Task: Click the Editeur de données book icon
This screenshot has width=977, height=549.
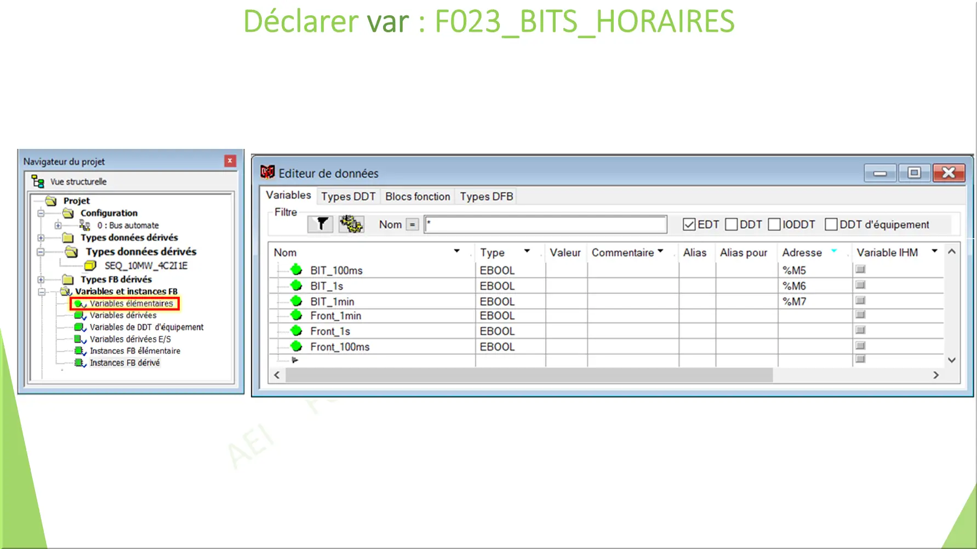Action: tap(268, 172)
